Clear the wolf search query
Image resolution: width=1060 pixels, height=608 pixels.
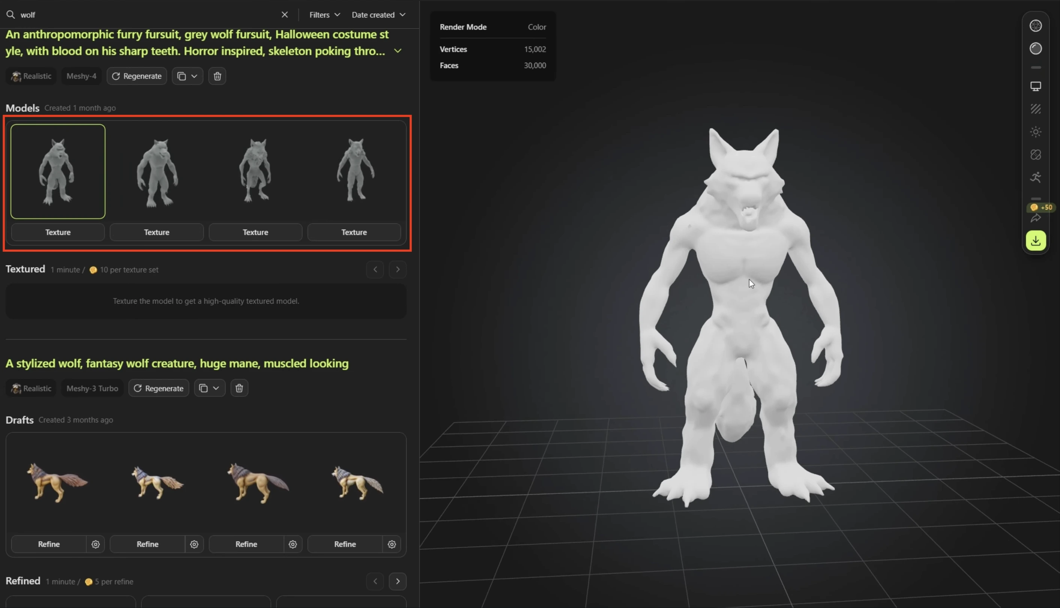(x=285, y=15)
